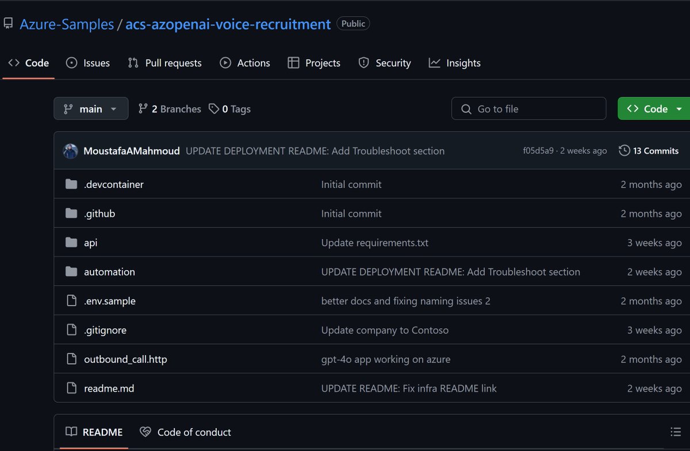Screen dimensions: 690x451
Task: Click the Security shield icon
Action: click(363, 63)
